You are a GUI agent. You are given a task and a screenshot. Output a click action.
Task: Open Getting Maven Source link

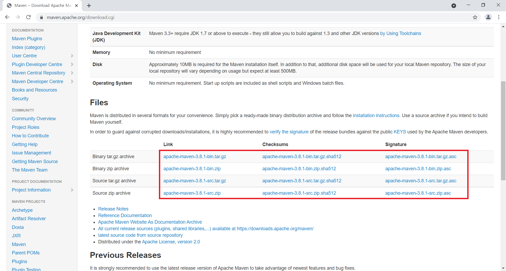35,162
